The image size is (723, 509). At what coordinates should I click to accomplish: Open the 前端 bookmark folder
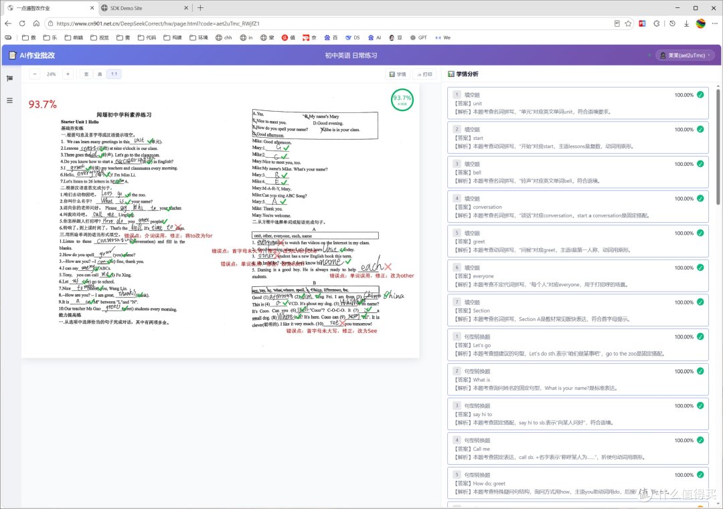(74, 37)
